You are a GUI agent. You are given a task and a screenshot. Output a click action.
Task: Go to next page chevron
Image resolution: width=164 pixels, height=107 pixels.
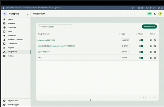click(154, 98)
